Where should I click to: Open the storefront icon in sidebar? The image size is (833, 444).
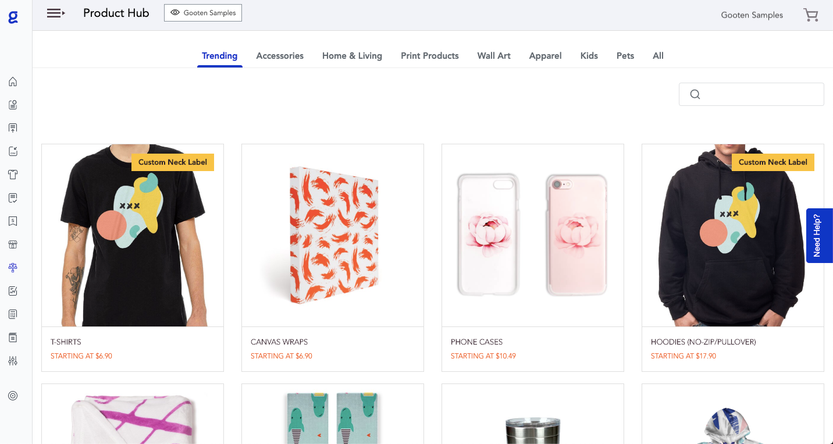pyautogui.click(x=13, y=244)
